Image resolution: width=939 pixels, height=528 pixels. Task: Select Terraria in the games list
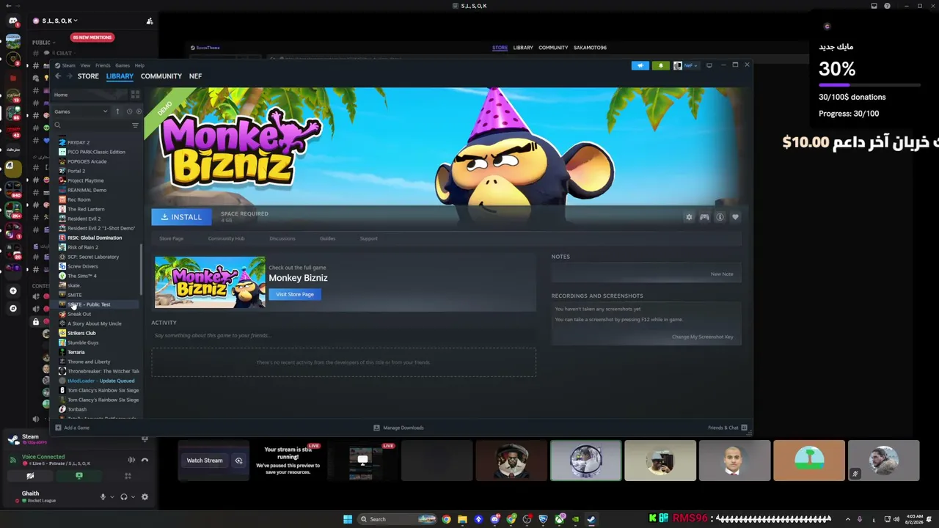pyautogui.click(x=76, y=352)
